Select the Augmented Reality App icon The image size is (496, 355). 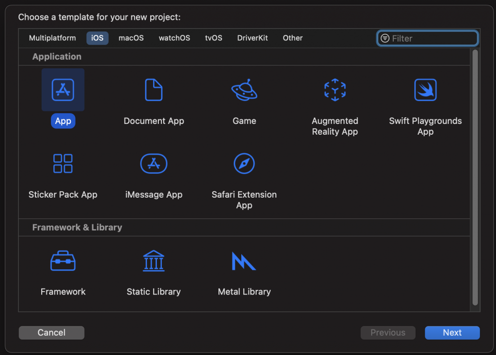click(x=335, y=90)
